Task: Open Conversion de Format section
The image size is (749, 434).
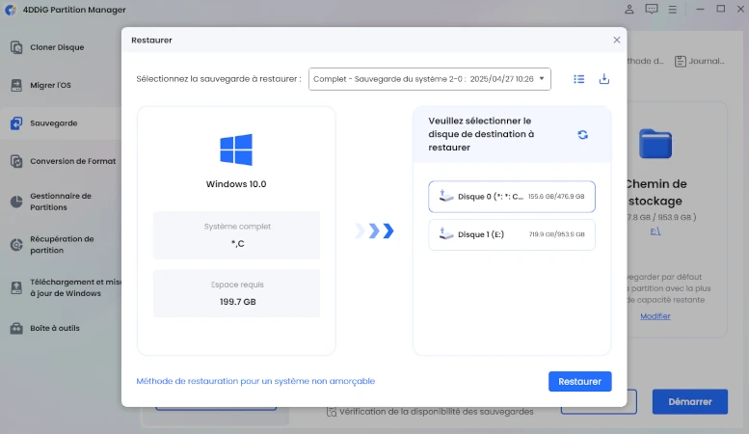Action: click(x=72, y=161)
